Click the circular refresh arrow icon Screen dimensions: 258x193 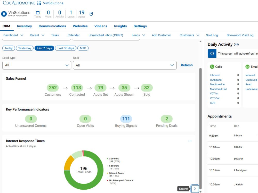tap(91, 14)
